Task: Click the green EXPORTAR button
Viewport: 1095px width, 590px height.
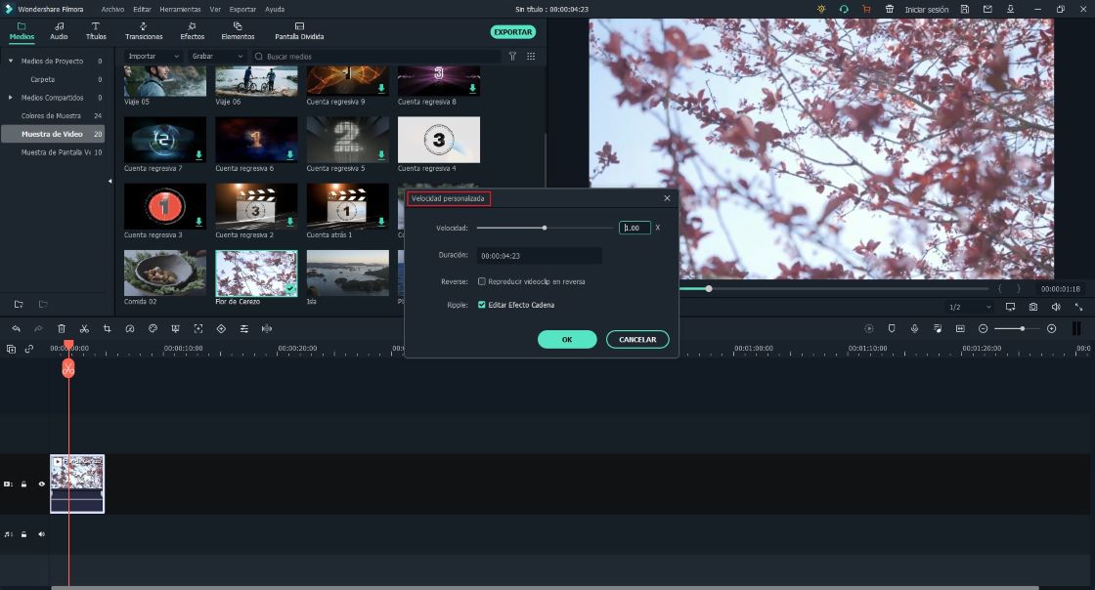Action: coord(513,32)
